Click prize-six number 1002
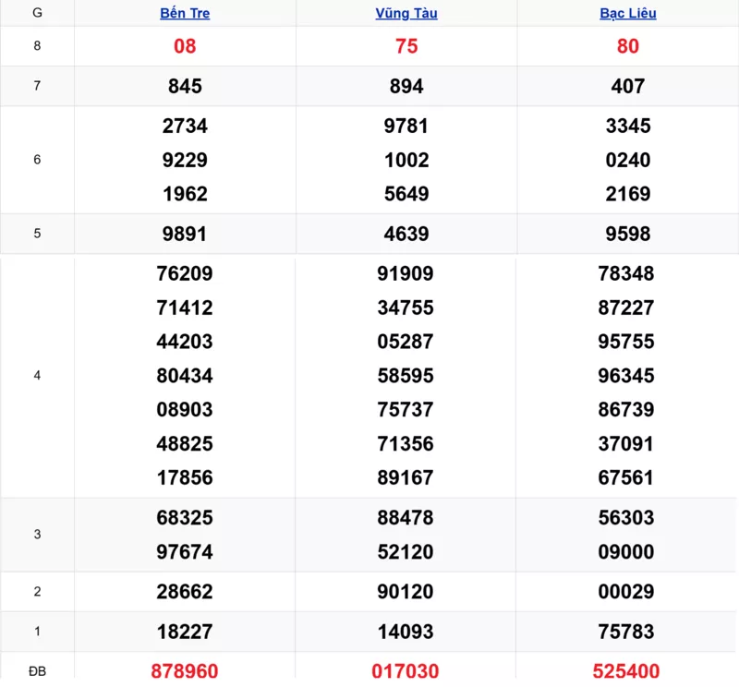The height and width of the screenshot is (687, 739). click(406, 160)
